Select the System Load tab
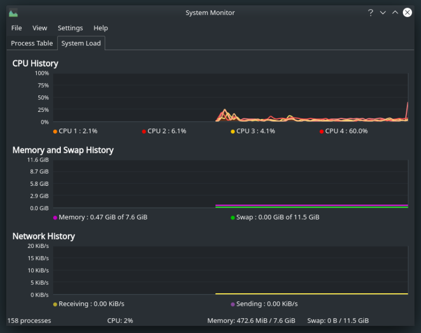 81,43
